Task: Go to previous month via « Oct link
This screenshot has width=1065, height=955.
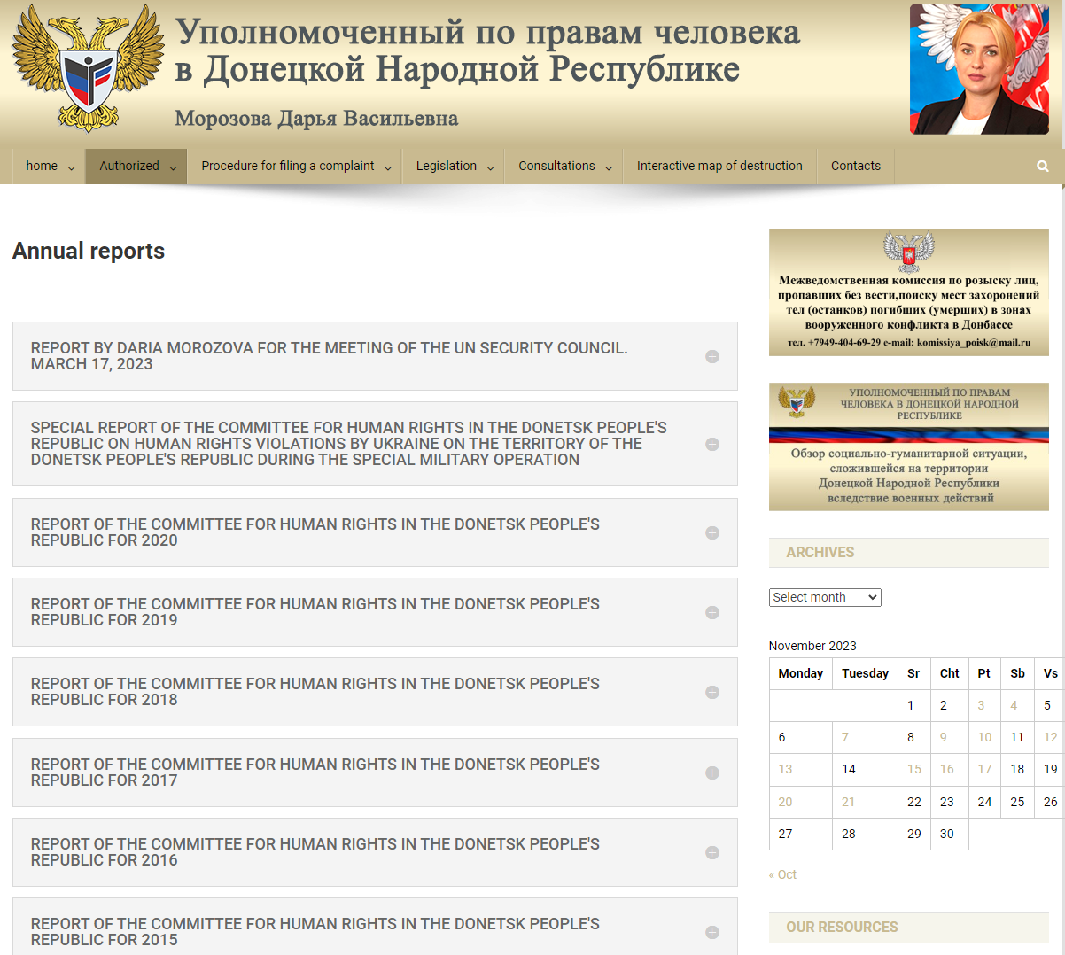Action: click(782, 874)
